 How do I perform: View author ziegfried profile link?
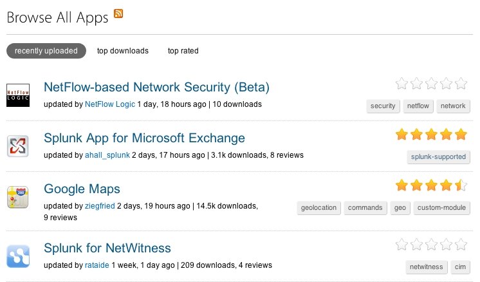click(x=100, y=206)
